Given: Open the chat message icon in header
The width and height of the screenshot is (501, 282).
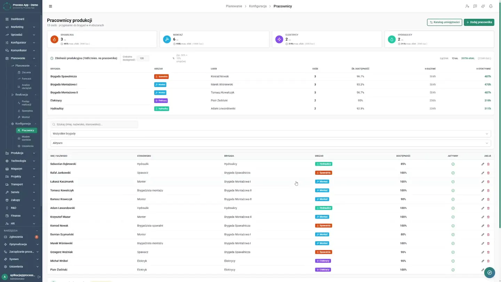Looking at the screenshot, I should point(475,6).
